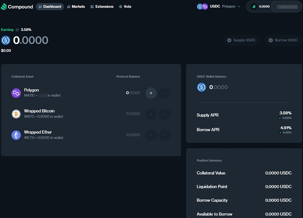Screen dimensions: 303x218
Task: Open the Dashboard tab
Action: coord(50,7)
